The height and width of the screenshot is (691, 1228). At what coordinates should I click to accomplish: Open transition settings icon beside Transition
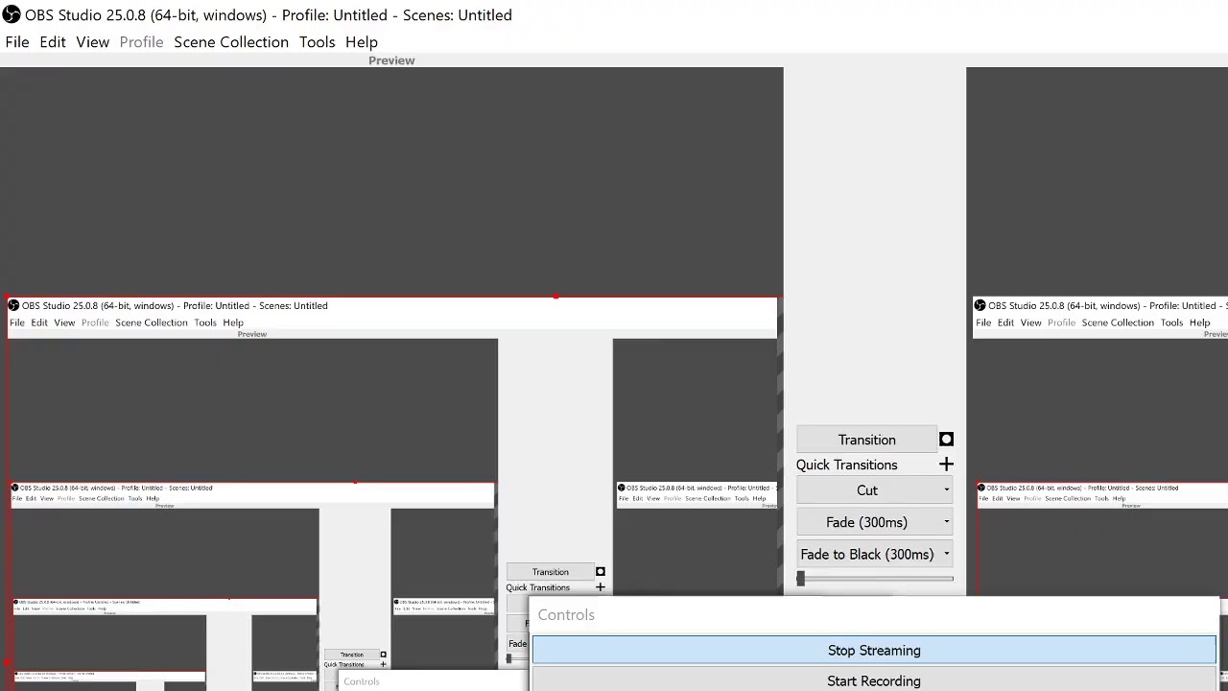tap(946, 440)
